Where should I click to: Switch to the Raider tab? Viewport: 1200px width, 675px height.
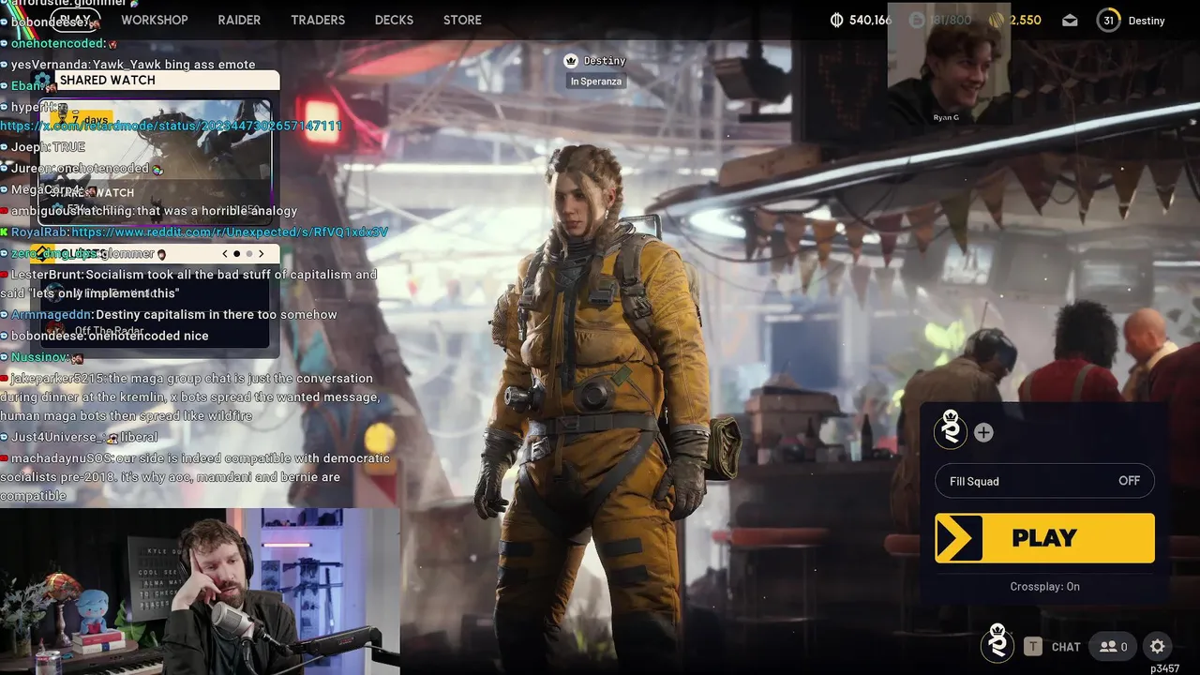pos(239,20)
